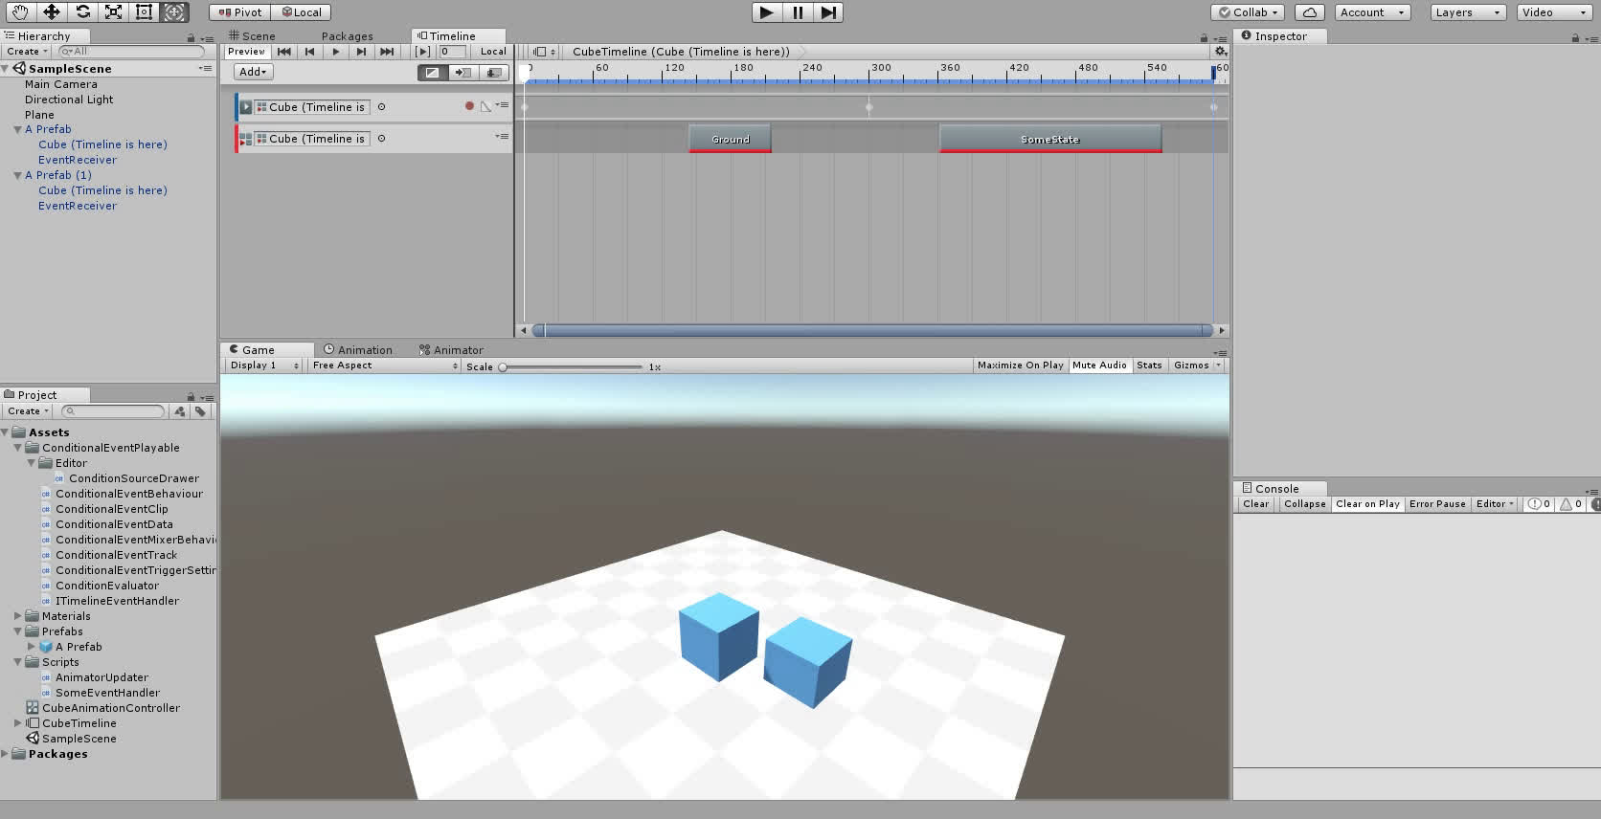1601x819 pixels.
Task: Open the cloud services panel
Action: pyautogui.click(x=1309, y=12)
